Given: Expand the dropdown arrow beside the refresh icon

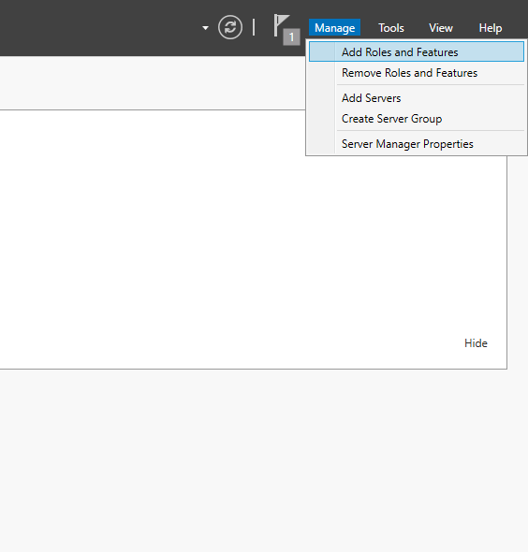Looking at the screenshot, I should pyautogui.click(x=205, y=28).
